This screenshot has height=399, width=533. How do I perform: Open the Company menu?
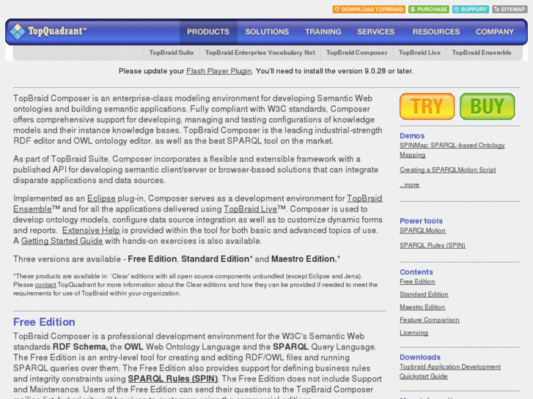tap(495, 32)
